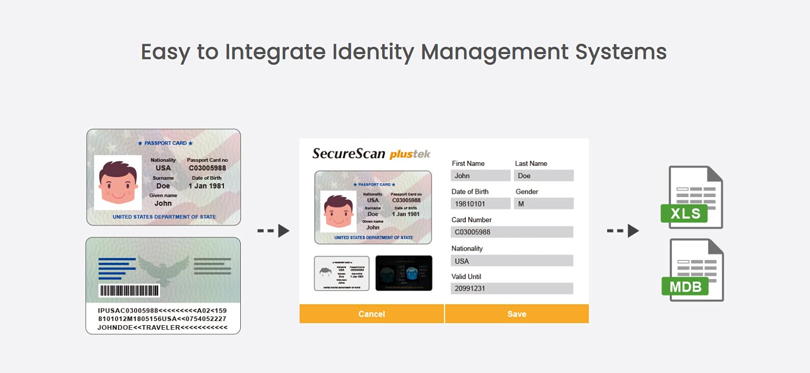Open the dark UV scan thumbnail
This screenshot has height=373, width=810.
pyautogui.click(x=404, y=273)
